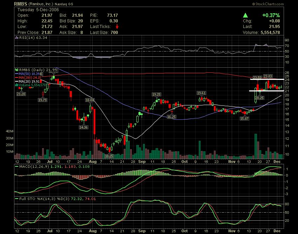Image resolution: width=298 pixels, height=234 pixels.
Task: Click the 19.25 price tag in September
Action: point(156,94)
